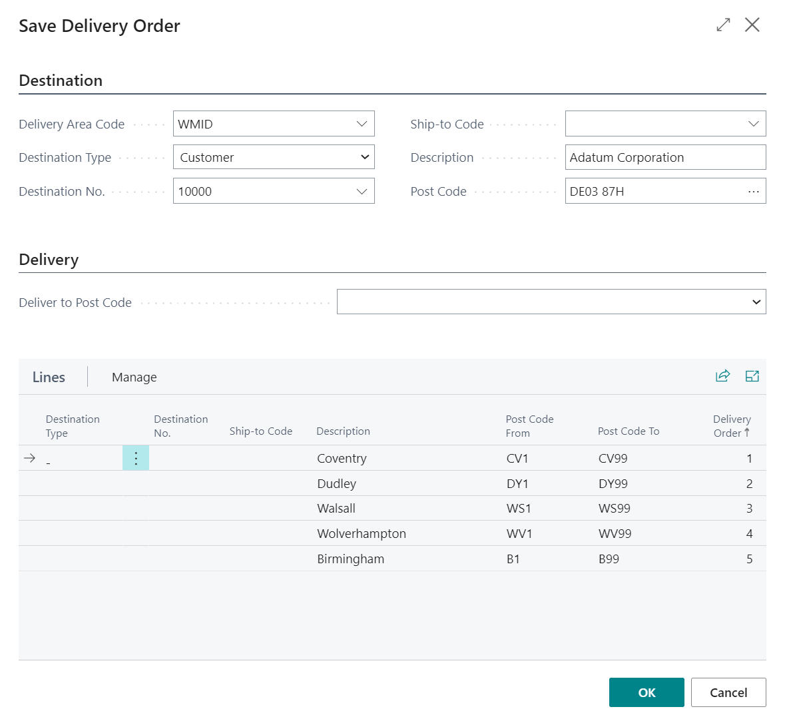Image resolution: width=785 pixels, height=723 pixels.
Task: Expand the Lines part to full view
Action: 752,376
